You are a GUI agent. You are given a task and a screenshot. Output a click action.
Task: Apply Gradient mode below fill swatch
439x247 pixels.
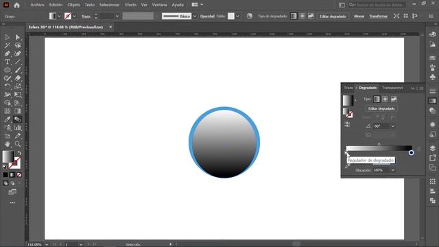click(12, 175)
